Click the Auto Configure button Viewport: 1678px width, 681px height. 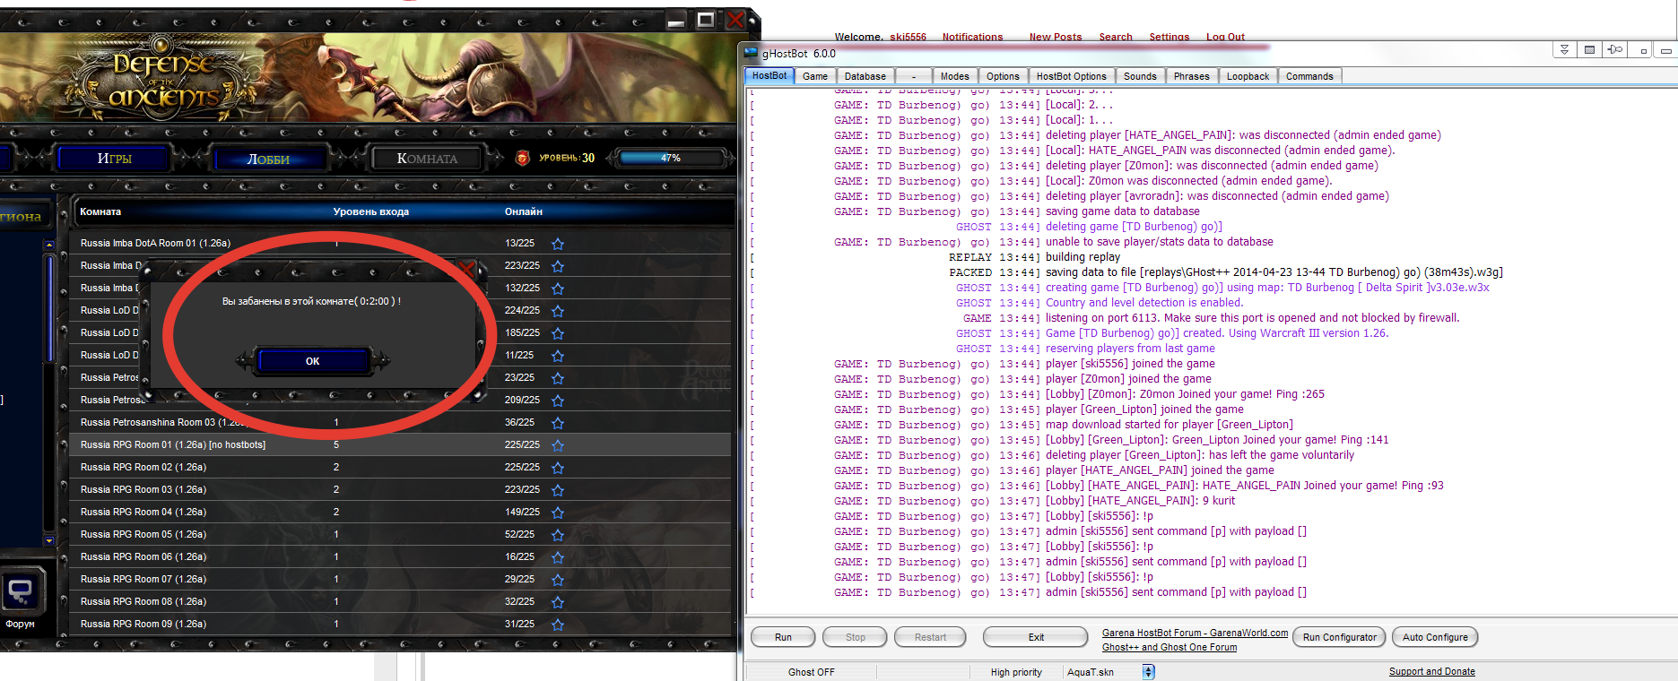coord(1435,637)
